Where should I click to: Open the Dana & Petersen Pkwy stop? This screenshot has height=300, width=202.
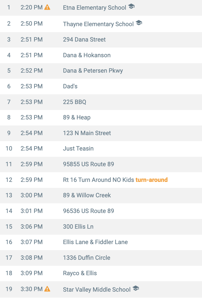[x=93, y=71]
